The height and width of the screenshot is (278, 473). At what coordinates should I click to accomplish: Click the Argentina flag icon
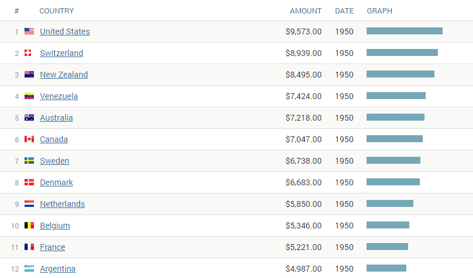pyautogui.click(x=29, y=269)
